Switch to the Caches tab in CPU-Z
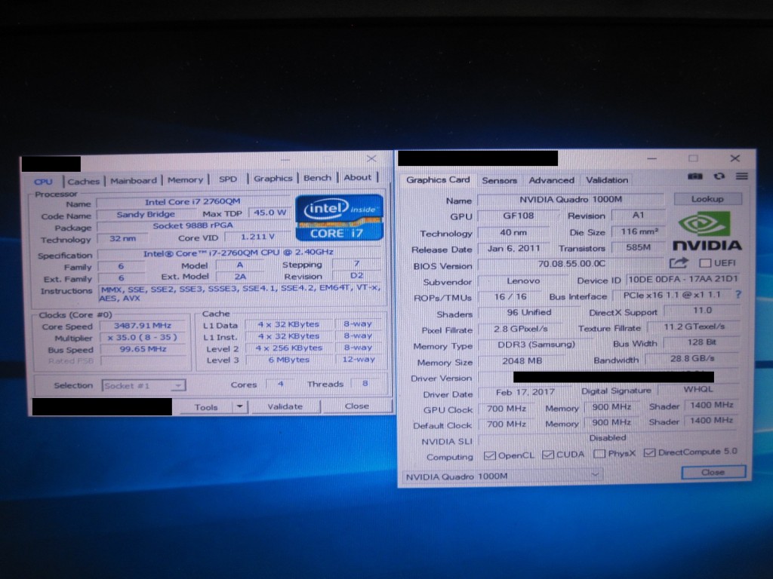 pos(84,181)
